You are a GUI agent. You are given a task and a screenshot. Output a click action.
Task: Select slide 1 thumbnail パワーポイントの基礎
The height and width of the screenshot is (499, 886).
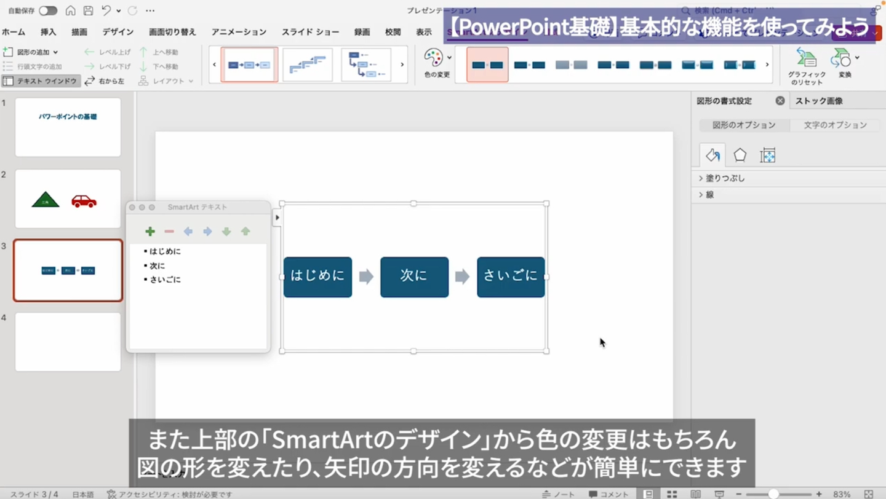pyautogui.click(x=68, y=127)
